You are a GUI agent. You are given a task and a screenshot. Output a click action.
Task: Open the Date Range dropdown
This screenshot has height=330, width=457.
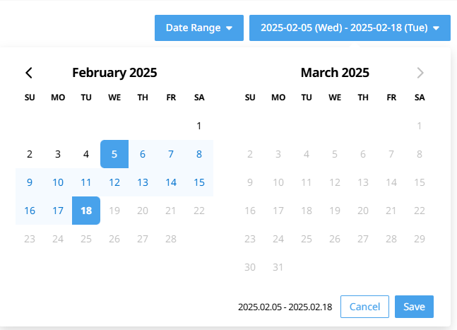199,28
